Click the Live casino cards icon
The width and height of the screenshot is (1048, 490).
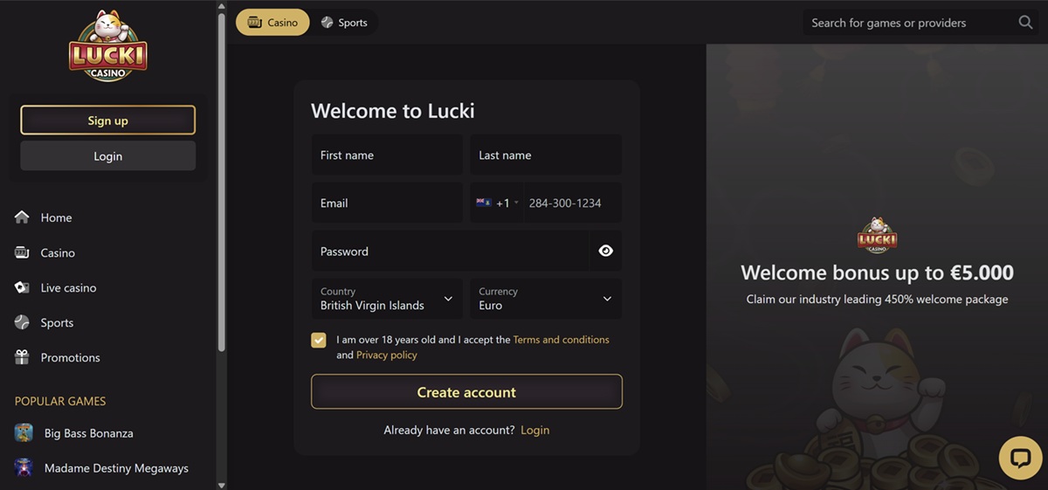click(23, 287)
